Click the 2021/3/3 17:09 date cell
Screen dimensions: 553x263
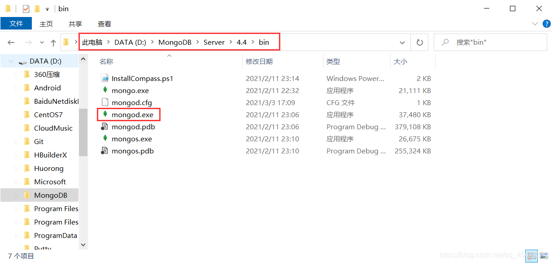tap(270, 103)
